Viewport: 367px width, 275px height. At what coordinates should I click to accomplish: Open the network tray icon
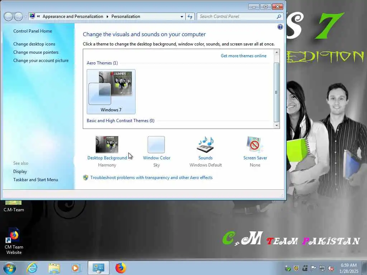(x=322, y=268)
